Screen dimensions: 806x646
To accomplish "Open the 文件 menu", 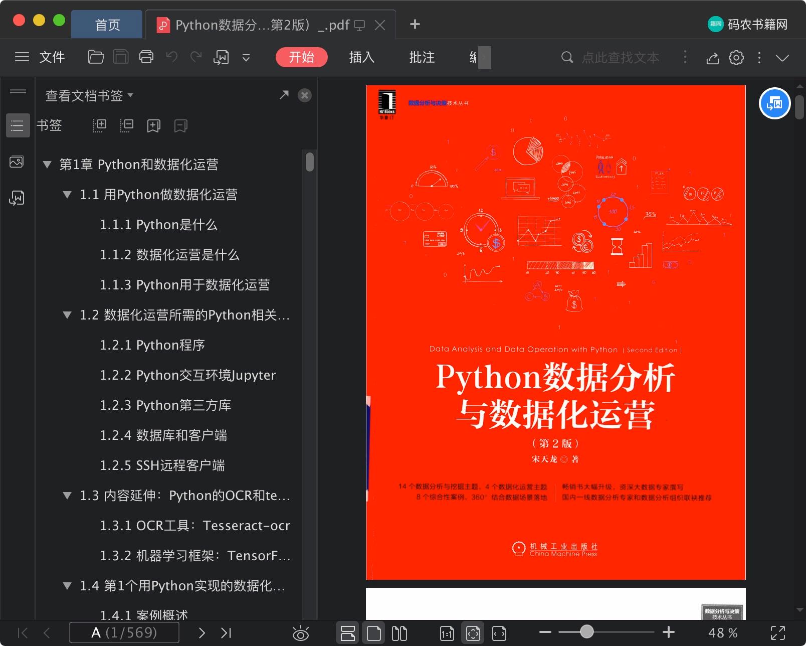I will [x=52, y=57].
